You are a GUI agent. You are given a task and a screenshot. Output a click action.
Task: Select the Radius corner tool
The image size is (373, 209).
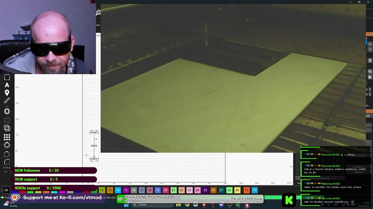tap(7, 162)
